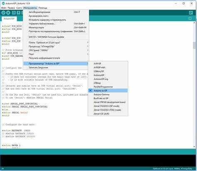This screenshot has height=171, width=197.
Task: Click the editor vertical scrollbar thumb
Action: [194, 46]
